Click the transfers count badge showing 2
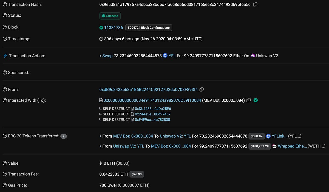Image resolution: width=329 pixels, height=192 pixels. click(64, 136)
